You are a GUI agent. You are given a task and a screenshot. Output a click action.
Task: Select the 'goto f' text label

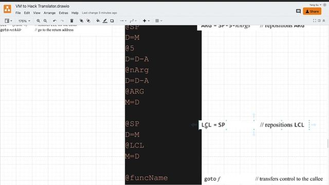(212, 179)
